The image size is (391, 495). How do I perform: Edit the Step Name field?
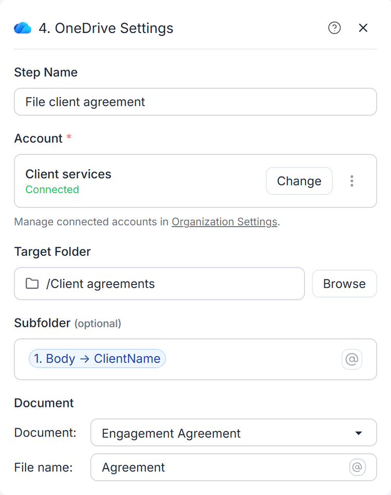coord(195,102)
